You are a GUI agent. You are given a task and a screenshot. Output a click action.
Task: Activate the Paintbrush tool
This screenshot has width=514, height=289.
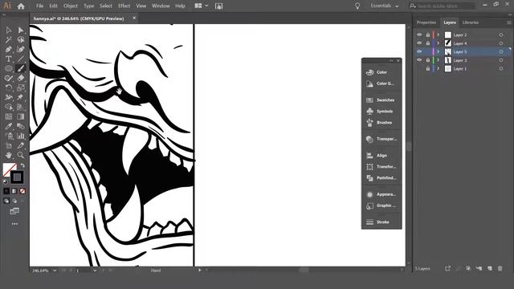(21, 68)
